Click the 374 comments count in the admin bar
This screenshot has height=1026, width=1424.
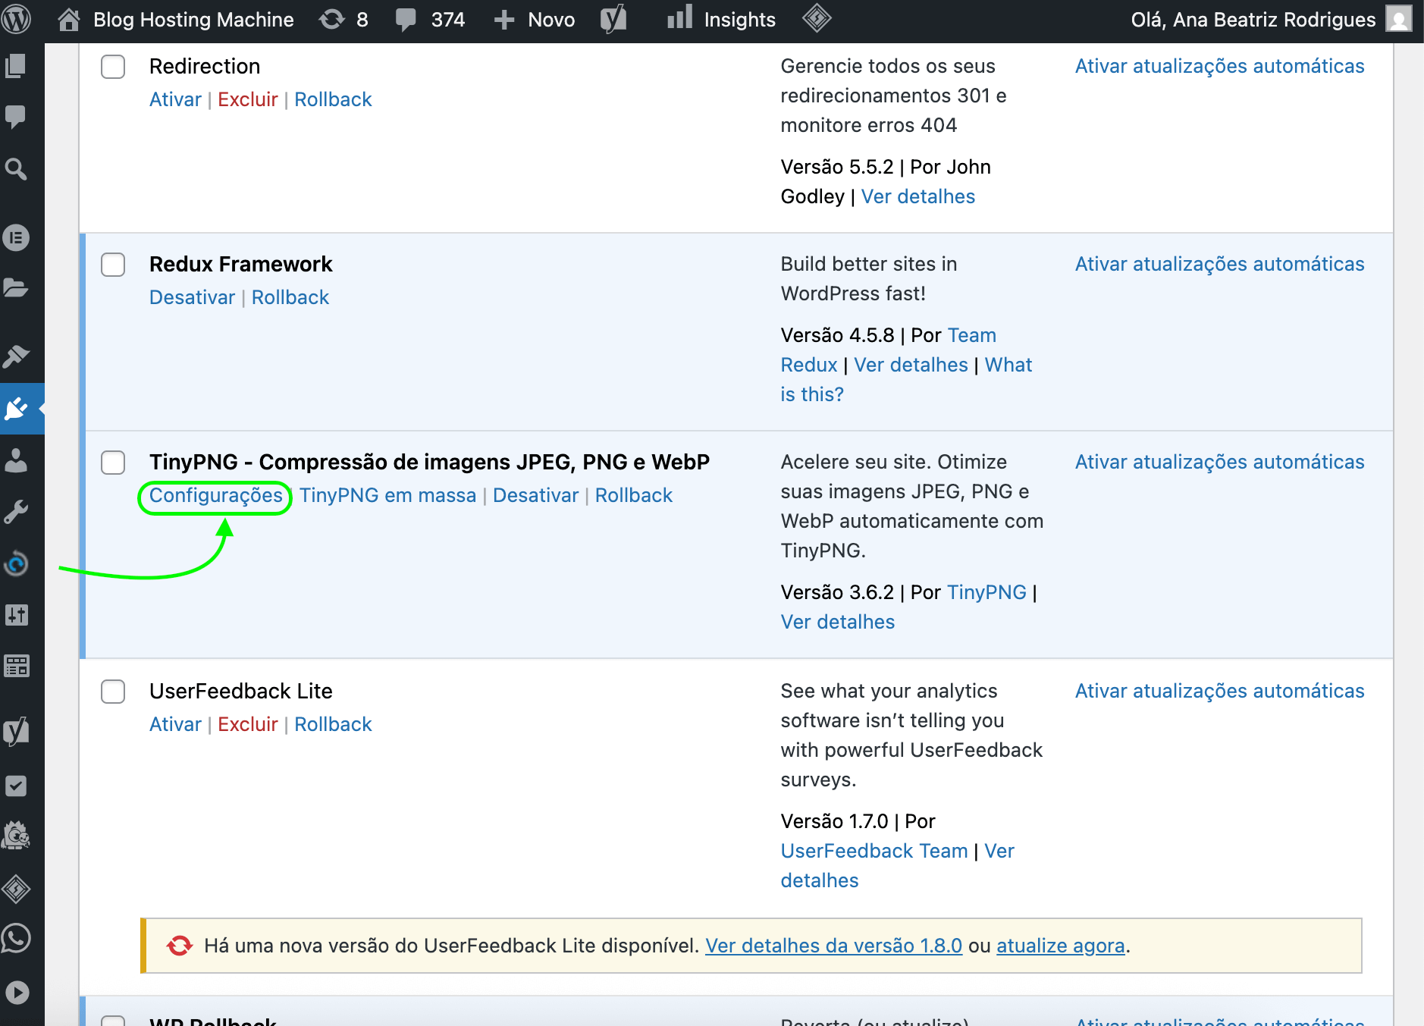448,20
